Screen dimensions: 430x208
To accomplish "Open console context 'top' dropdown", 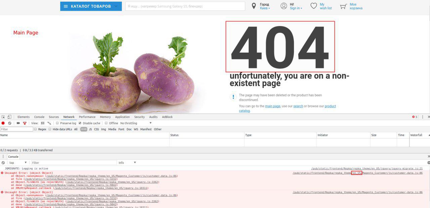I will click(x=18, y=163).
